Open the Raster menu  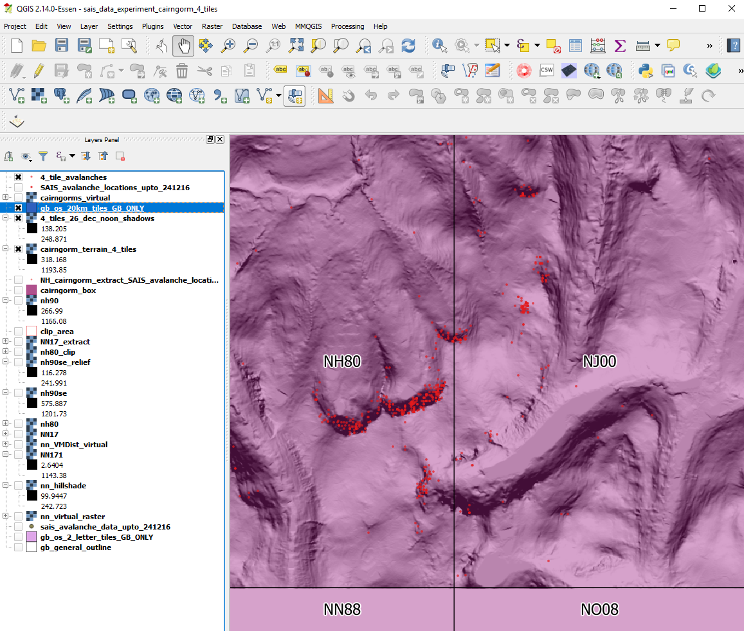(212, 26)
